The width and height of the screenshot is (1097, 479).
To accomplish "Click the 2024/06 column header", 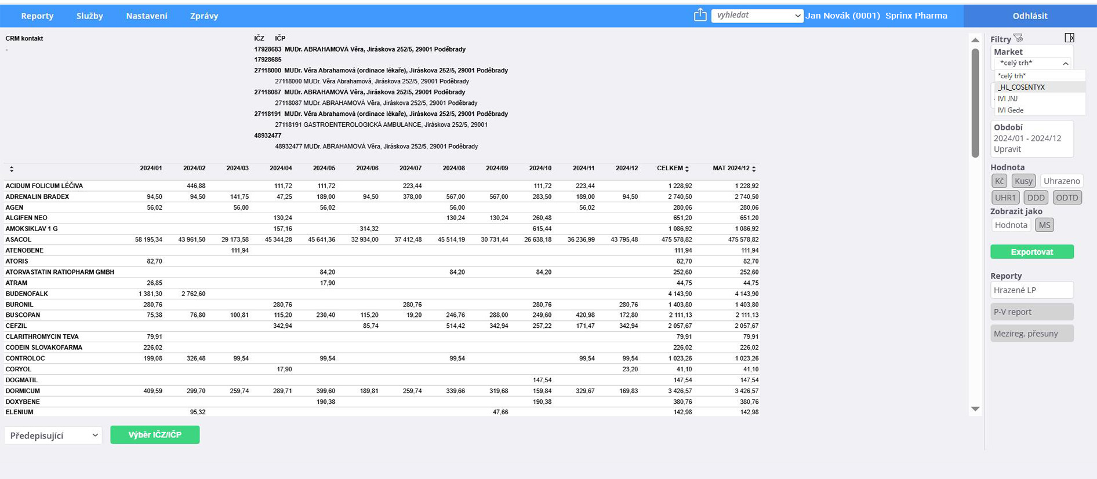I will click(x=367, y=169).
